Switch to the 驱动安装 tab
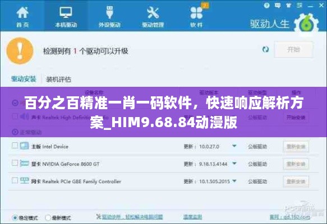327x224 pixels. pyautogui.click(x=24, y=79)
